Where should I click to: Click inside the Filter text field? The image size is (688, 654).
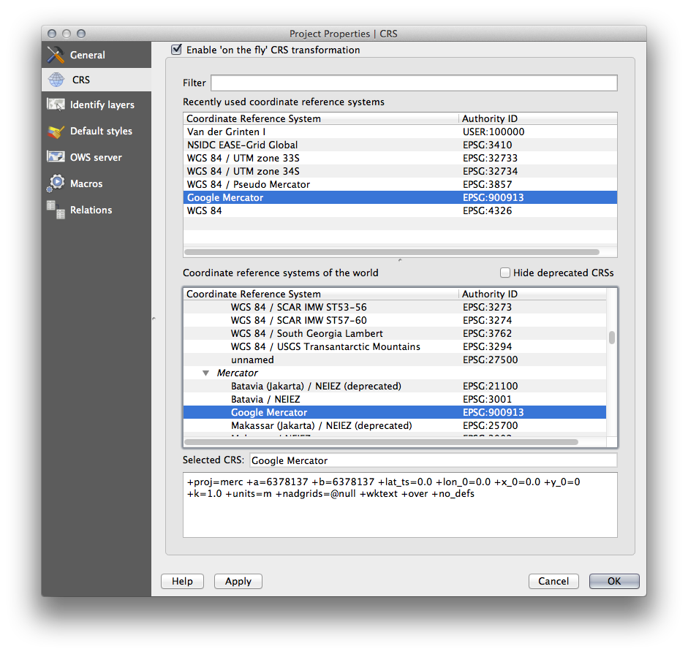tap(414, 83)
